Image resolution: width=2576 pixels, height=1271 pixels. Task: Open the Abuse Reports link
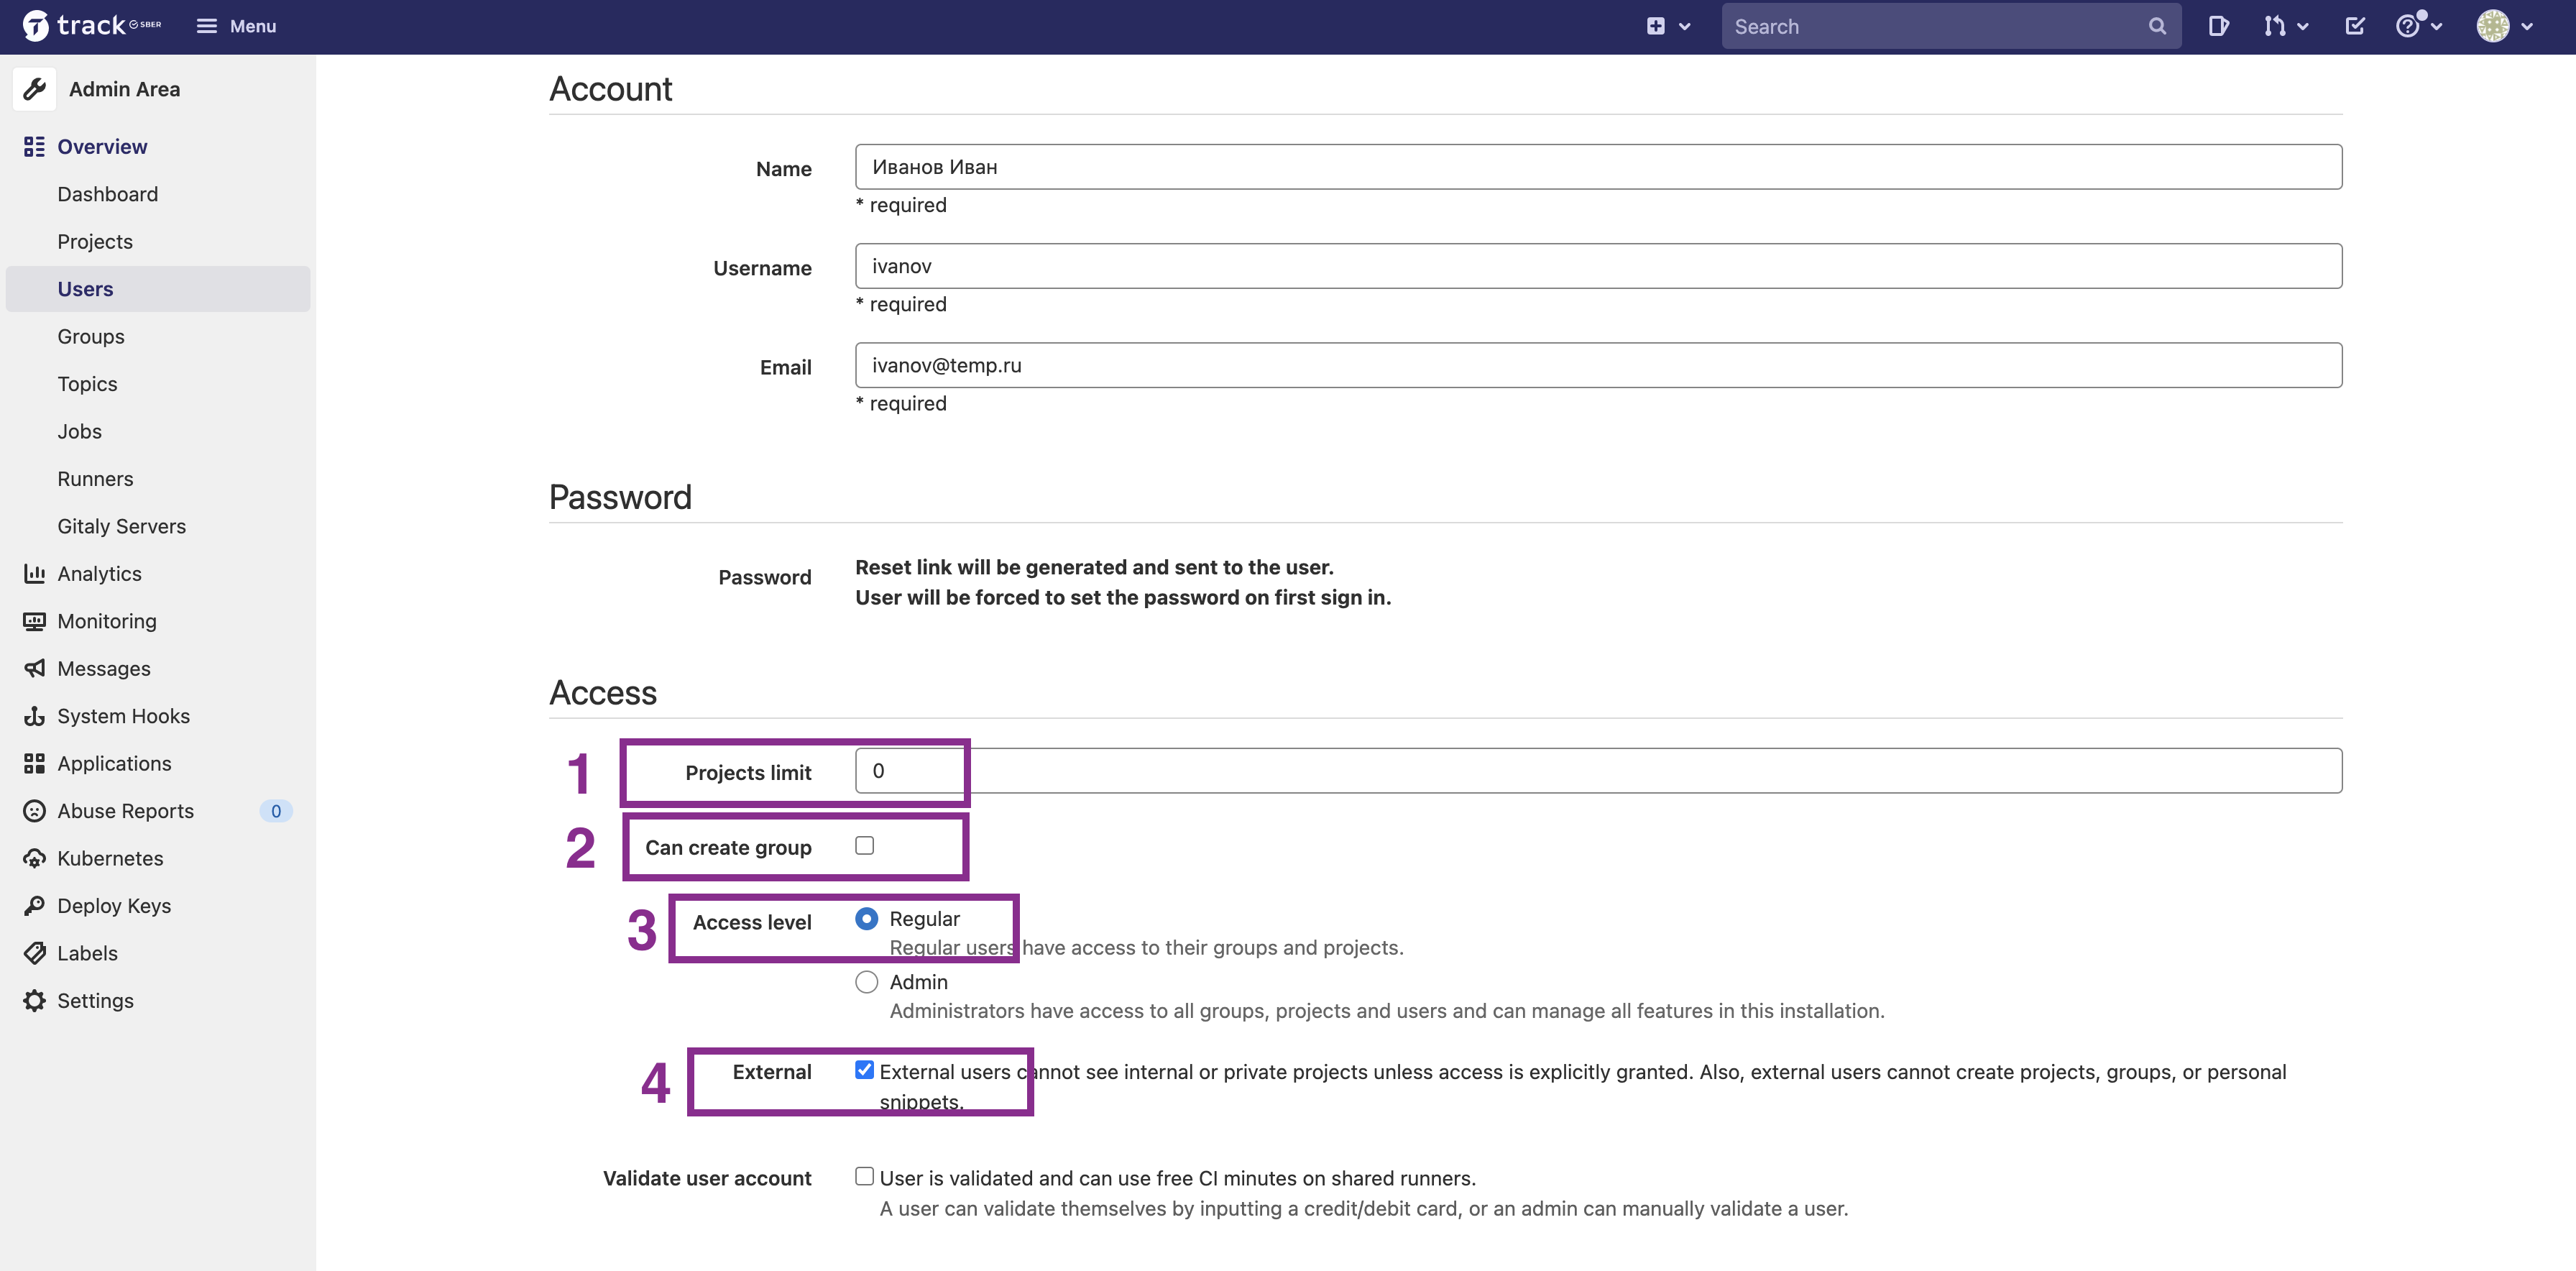coord(125,811)
